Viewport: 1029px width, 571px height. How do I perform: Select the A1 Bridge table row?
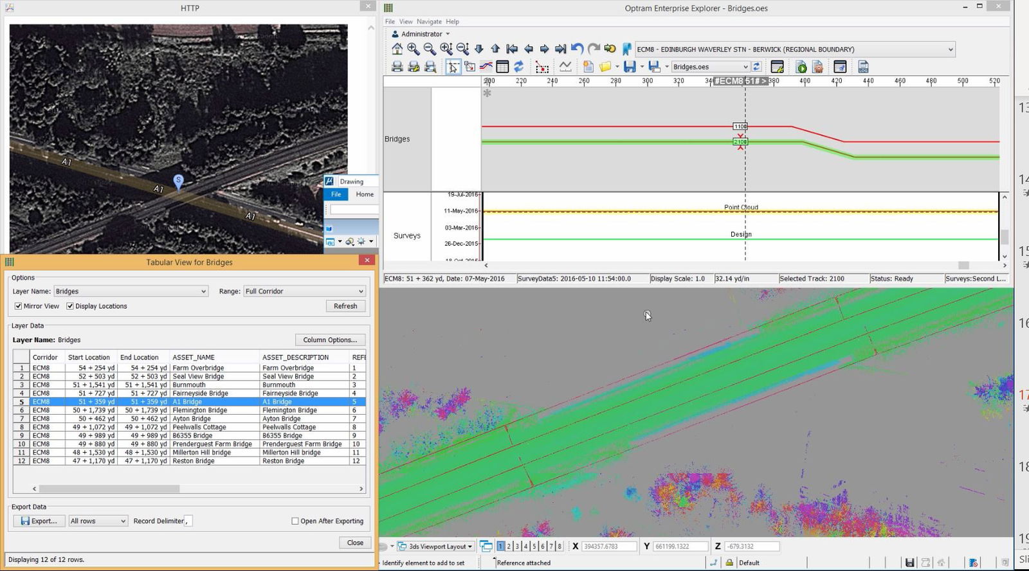coord(187,402)
